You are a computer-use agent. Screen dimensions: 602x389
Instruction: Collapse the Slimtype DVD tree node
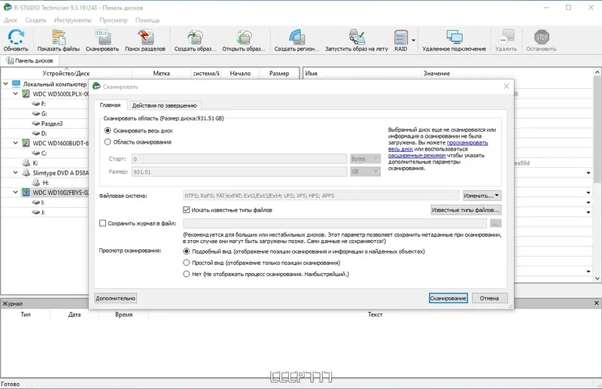16,172
